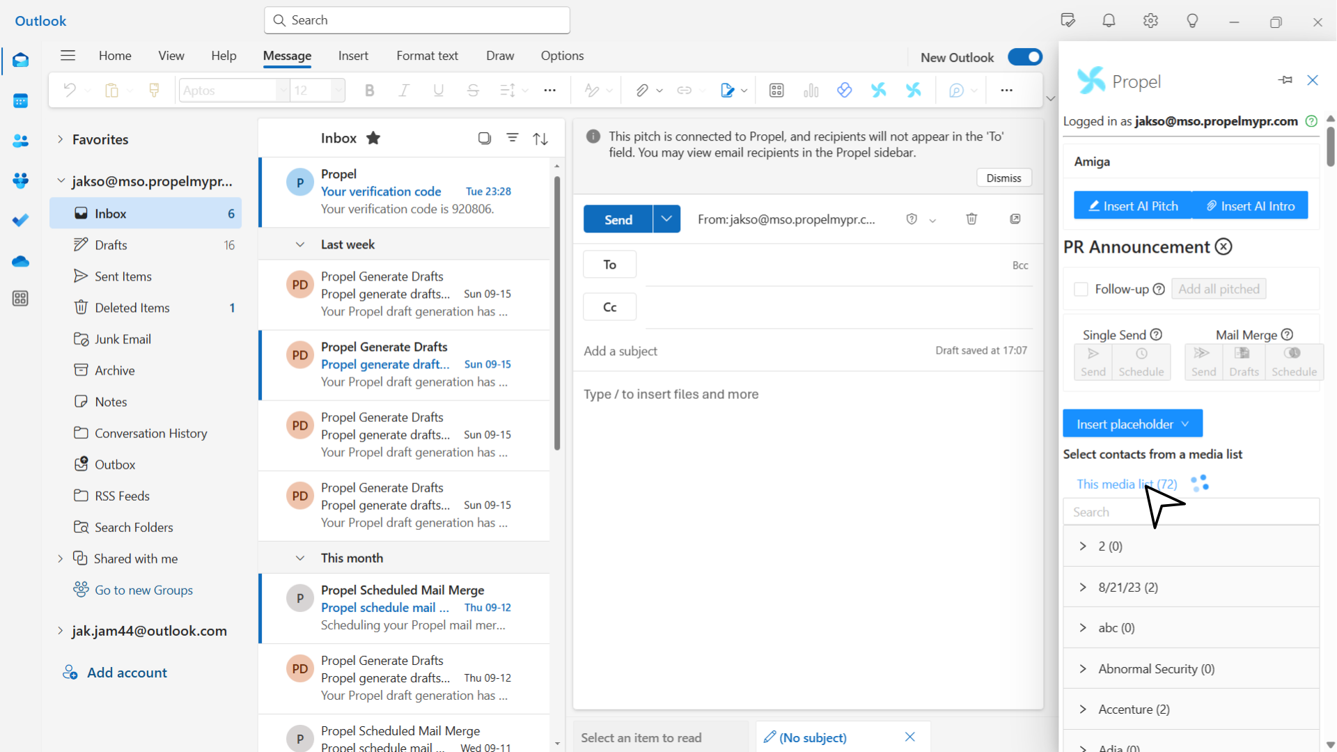The width and height of the screenshot is (1337, 752).
Task: Click the select all messages icon
Action: [485, 138]
